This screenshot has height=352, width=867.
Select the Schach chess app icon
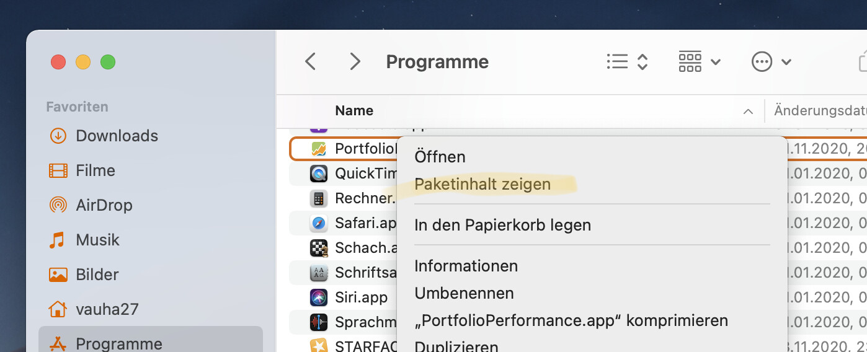pos(319,248)
